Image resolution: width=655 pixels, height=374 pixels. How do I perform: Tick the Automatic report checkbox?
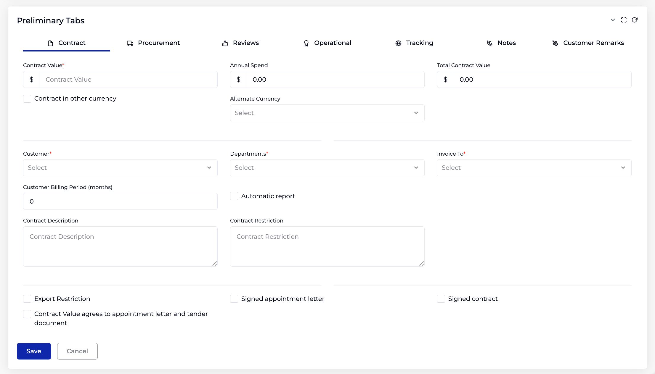click(x=234, y=196)
